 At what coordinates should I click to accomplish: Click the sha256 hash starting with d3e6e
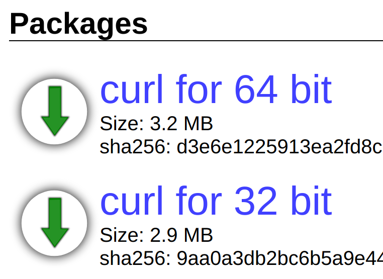pyautogui.click(x=279, y=147)
